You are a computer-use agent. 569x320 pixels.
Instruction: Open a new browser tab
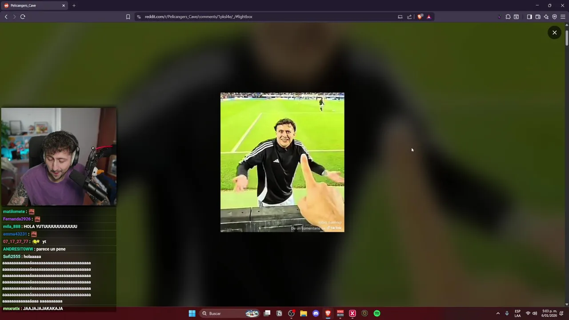(x=74, y=5)
